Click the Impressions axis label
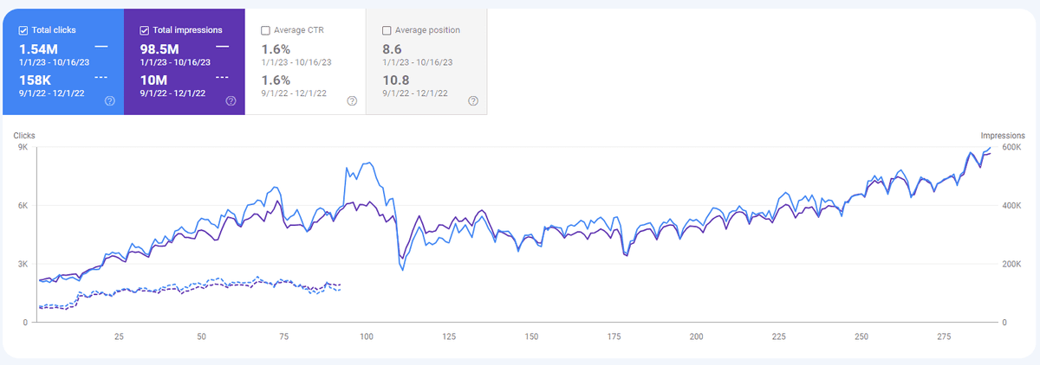Screen dimensions: 1040x365 pyautogui.click(x=1003, y=136)
